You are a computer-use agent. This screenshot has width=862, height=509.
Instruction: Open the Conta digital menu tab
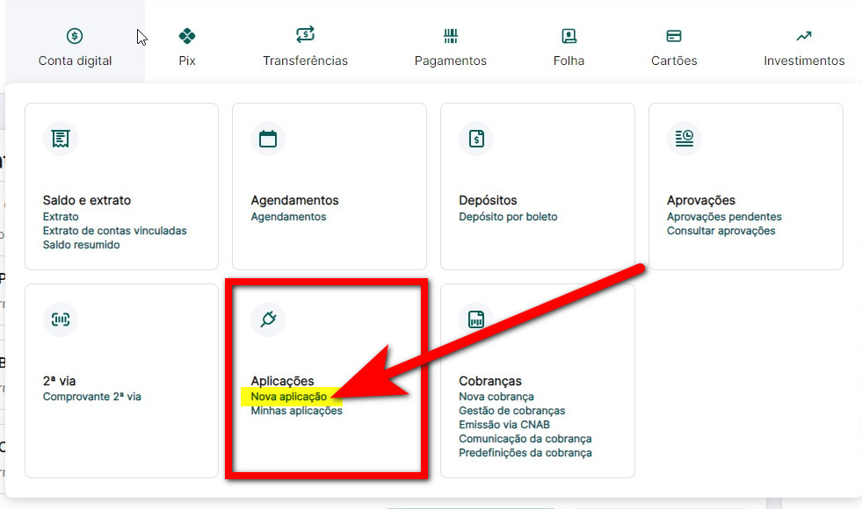coord(75,48)
